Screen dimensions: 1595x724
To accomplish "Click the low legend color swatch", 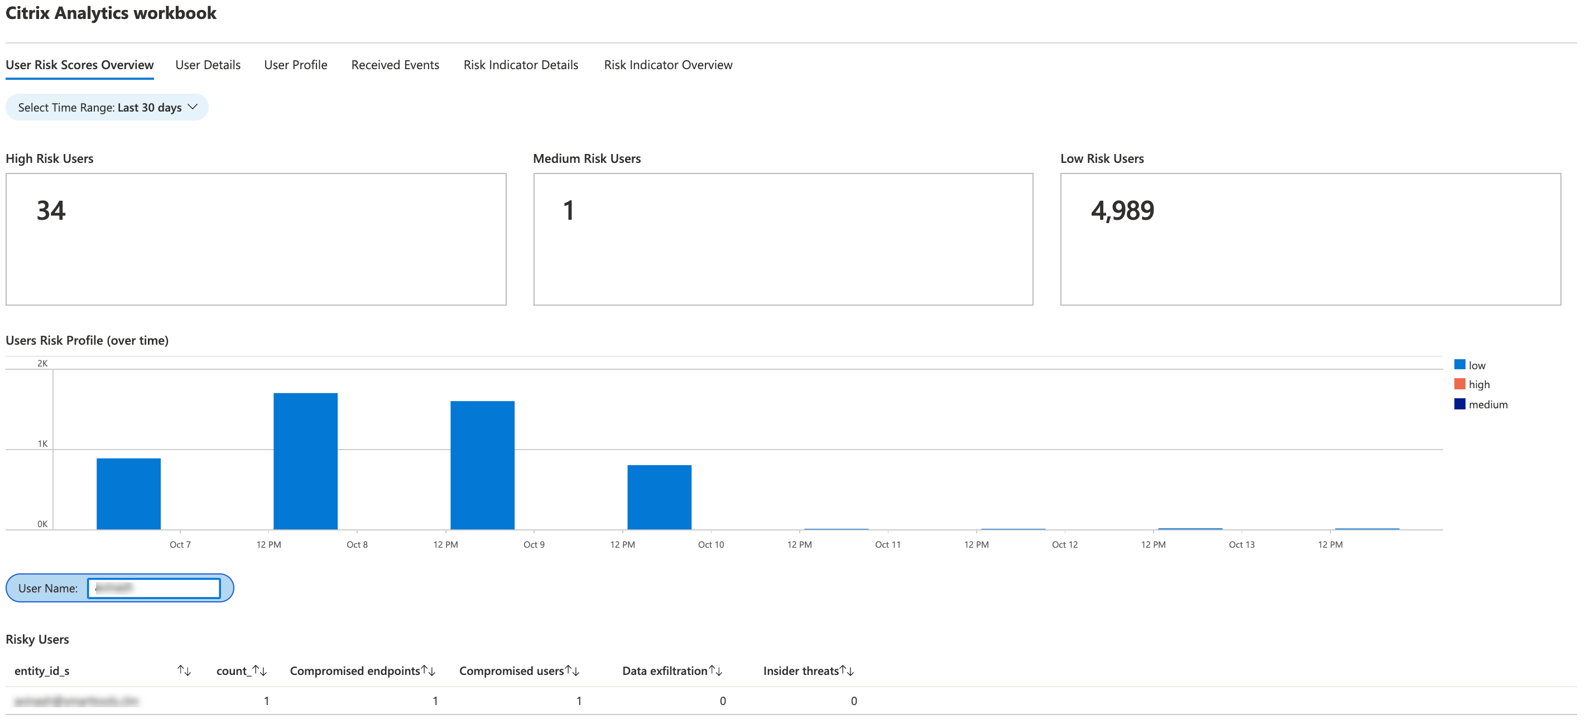I will (x=1459, y=365).
